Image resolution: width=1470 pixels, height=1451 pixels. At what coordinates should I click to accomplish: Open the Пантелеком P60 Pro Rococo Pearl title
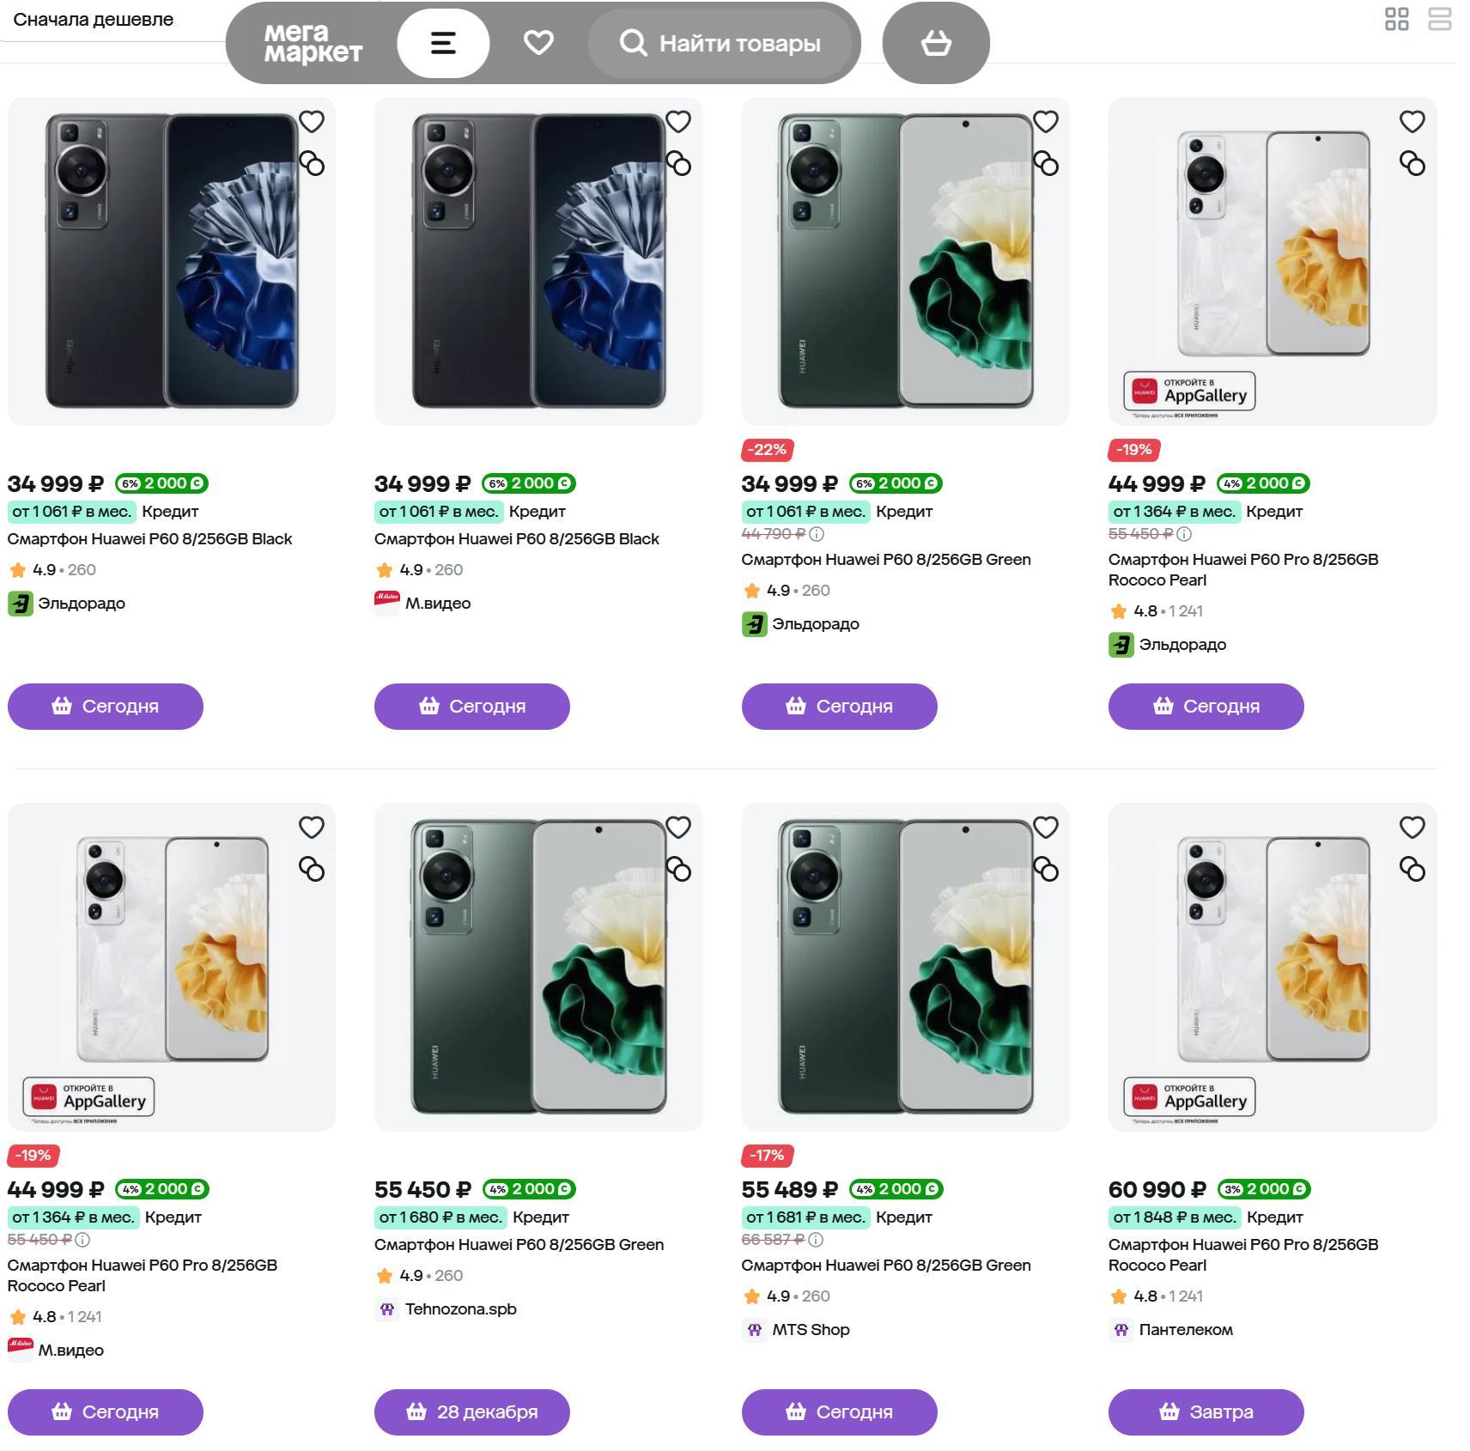click(x=1242, y=1254)
